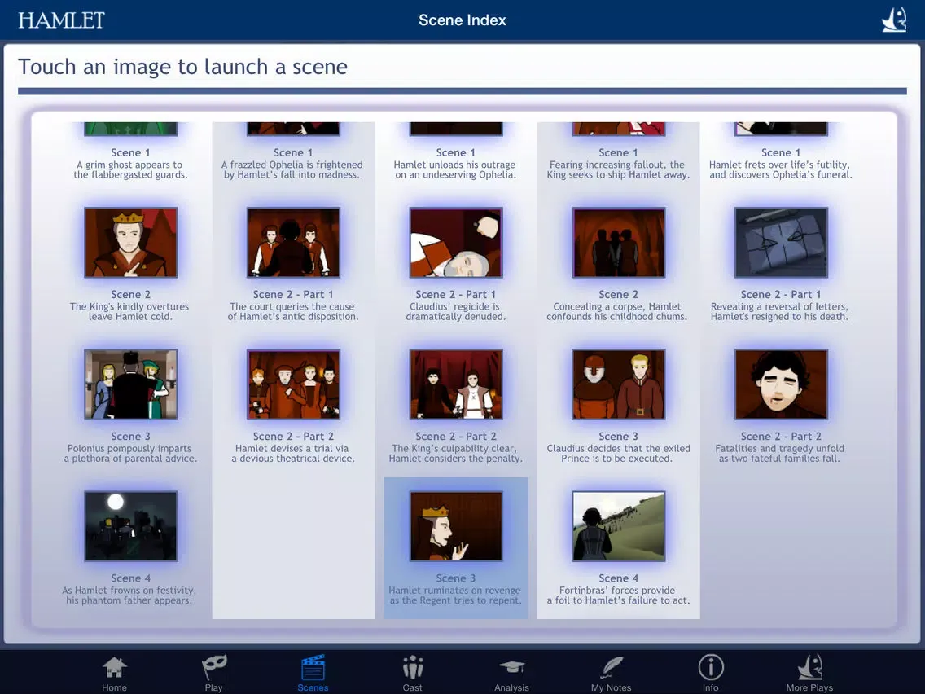Viewport: 925px width, 694px height.
Task: Click the HAMLET title logo
Action: click(61, 20)
